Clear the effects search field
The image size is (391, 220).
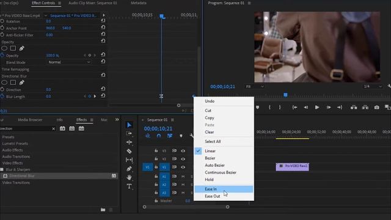click(53, 129)
